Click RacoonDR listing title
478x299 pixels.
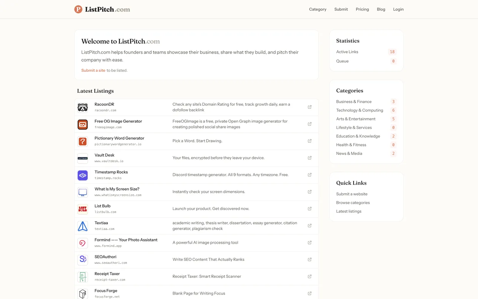[x=104, y=104]
